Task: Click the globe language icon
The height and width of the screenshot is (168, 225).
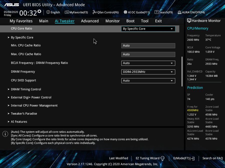Action: pyautogui.click(x=48, y=12)
